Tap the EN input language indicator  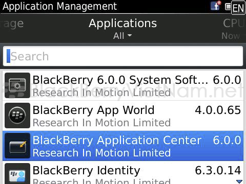pyautogui.click(x=238, y=8)
